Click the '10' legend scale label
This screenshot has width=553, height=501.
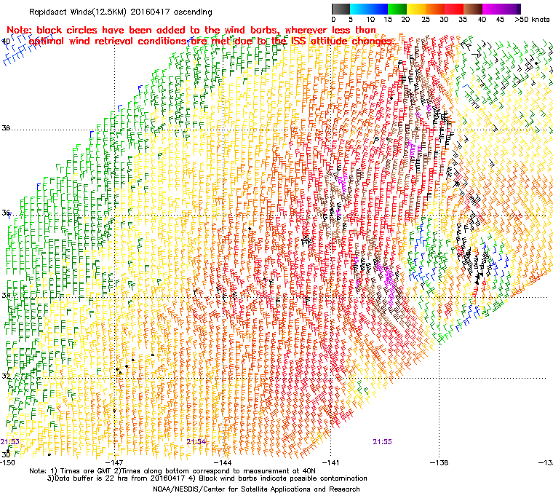370,20
